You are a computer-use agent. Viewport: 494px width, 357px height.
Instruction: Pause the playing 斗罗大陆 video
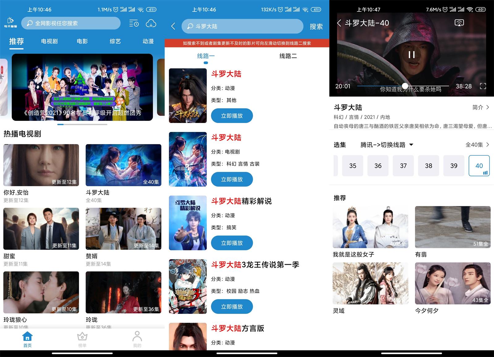point(411,55)
